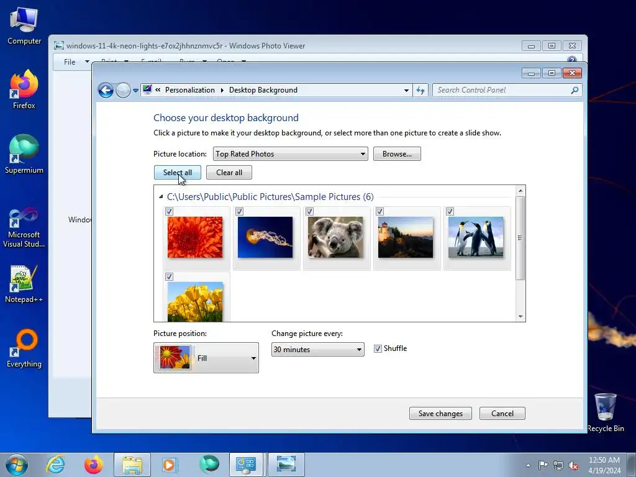
Task: Open Action Center flag icon
Action: [x=543, y=465]
